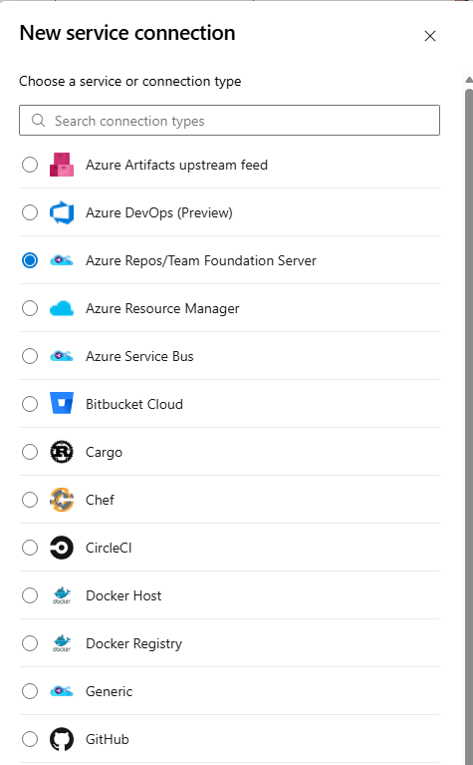Select GitHub radio button

pos(30,739)
